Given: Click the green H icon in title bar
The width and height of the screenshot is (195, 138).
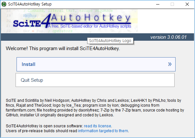Looking at the screenshot, I should tap(4, 4).
